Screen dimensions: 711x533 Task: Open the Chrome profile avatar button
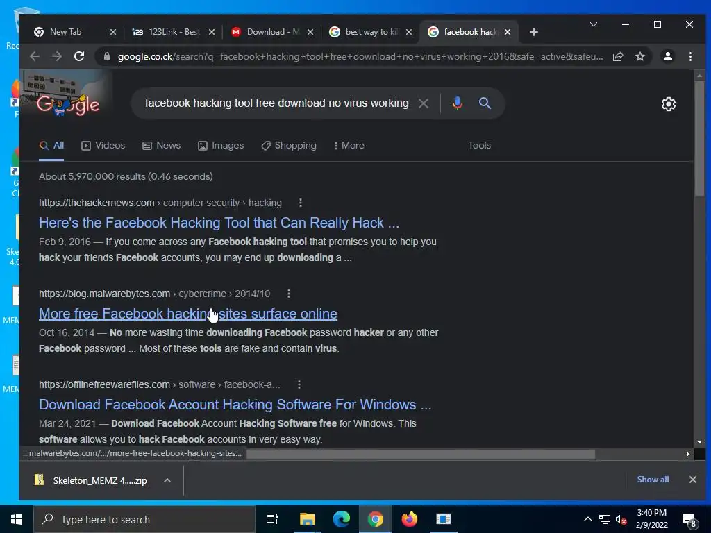tap(667, 56)
